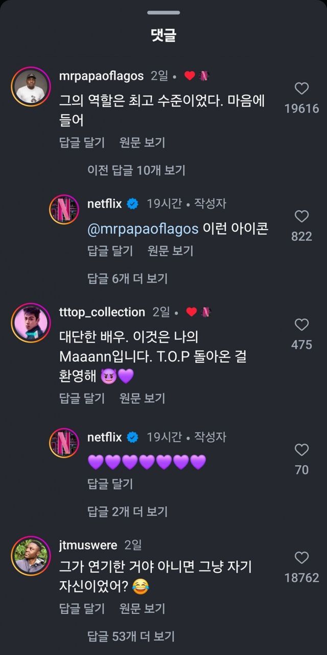Expand '이전 답글 10개 보기' previous replies
Screen dimensions: 327x655
click(x=136, y=170)
